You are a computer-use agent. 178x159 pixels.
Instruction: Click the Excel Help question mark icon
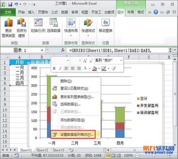(x=156, y=12)
